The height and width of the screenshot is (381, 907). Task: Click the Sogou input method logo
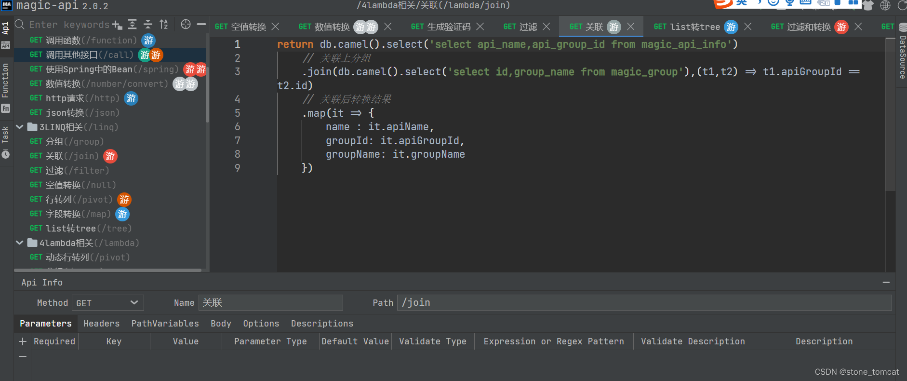(723, 4)
